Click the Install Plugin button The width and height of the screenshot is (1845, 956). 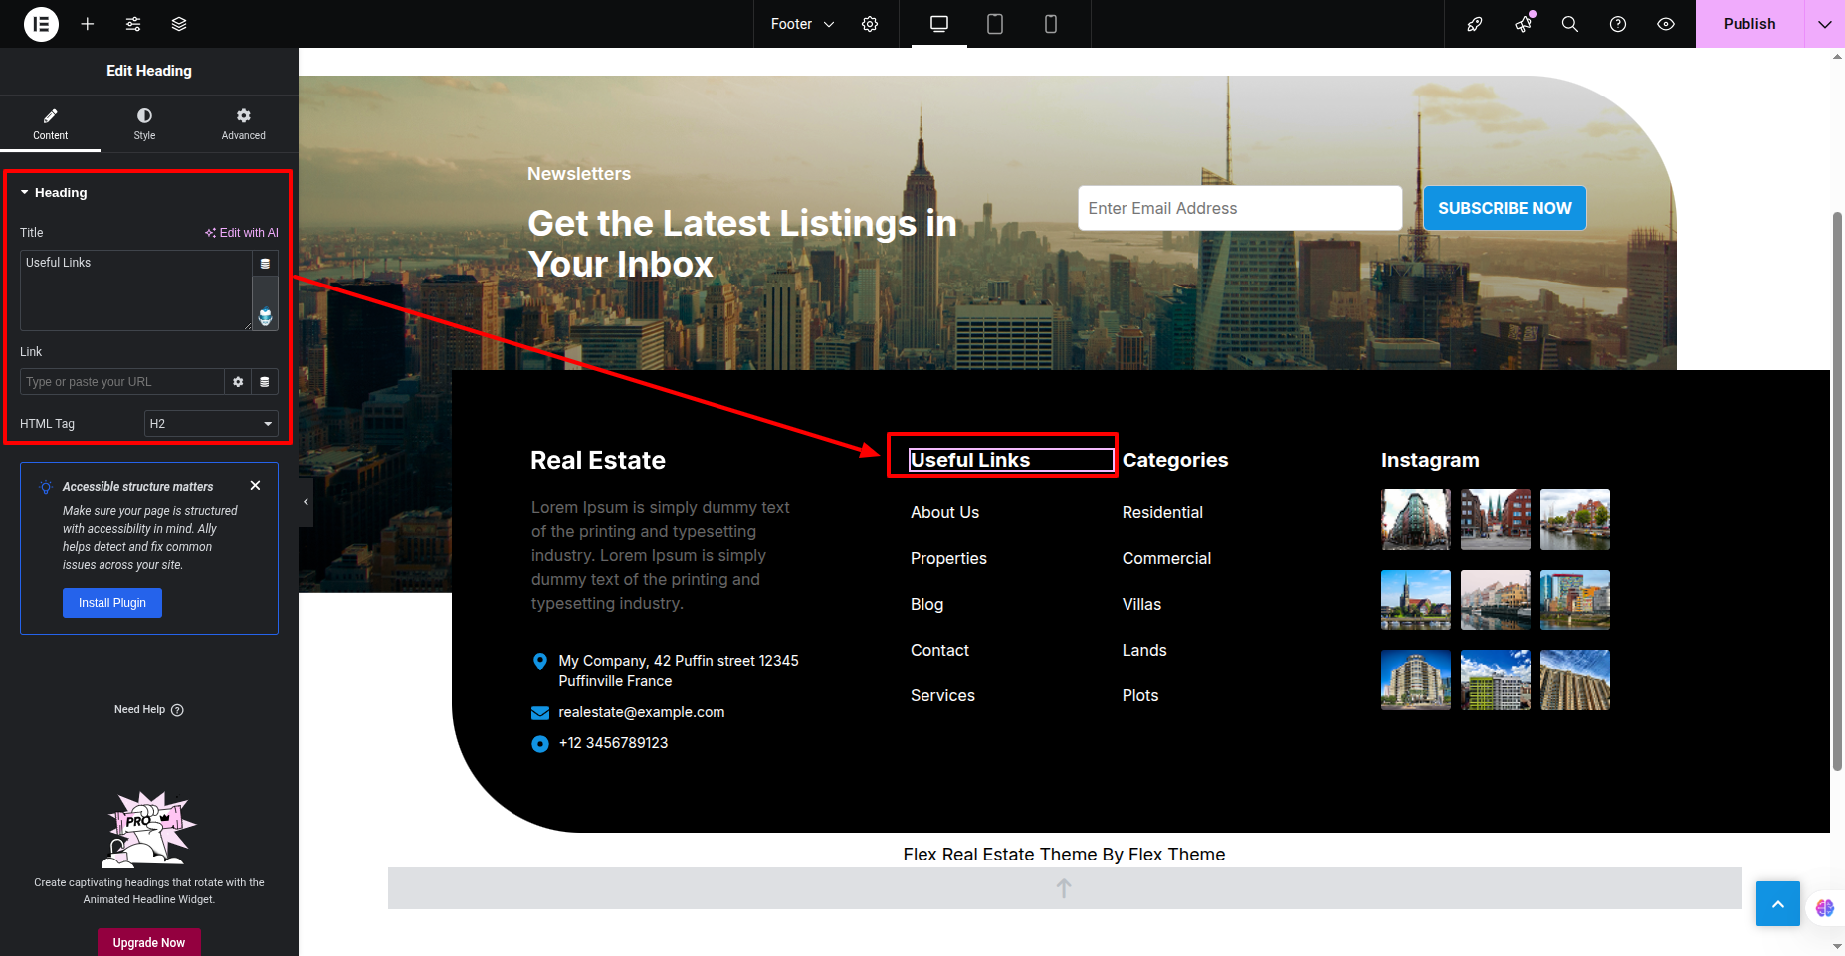(112, 603)
